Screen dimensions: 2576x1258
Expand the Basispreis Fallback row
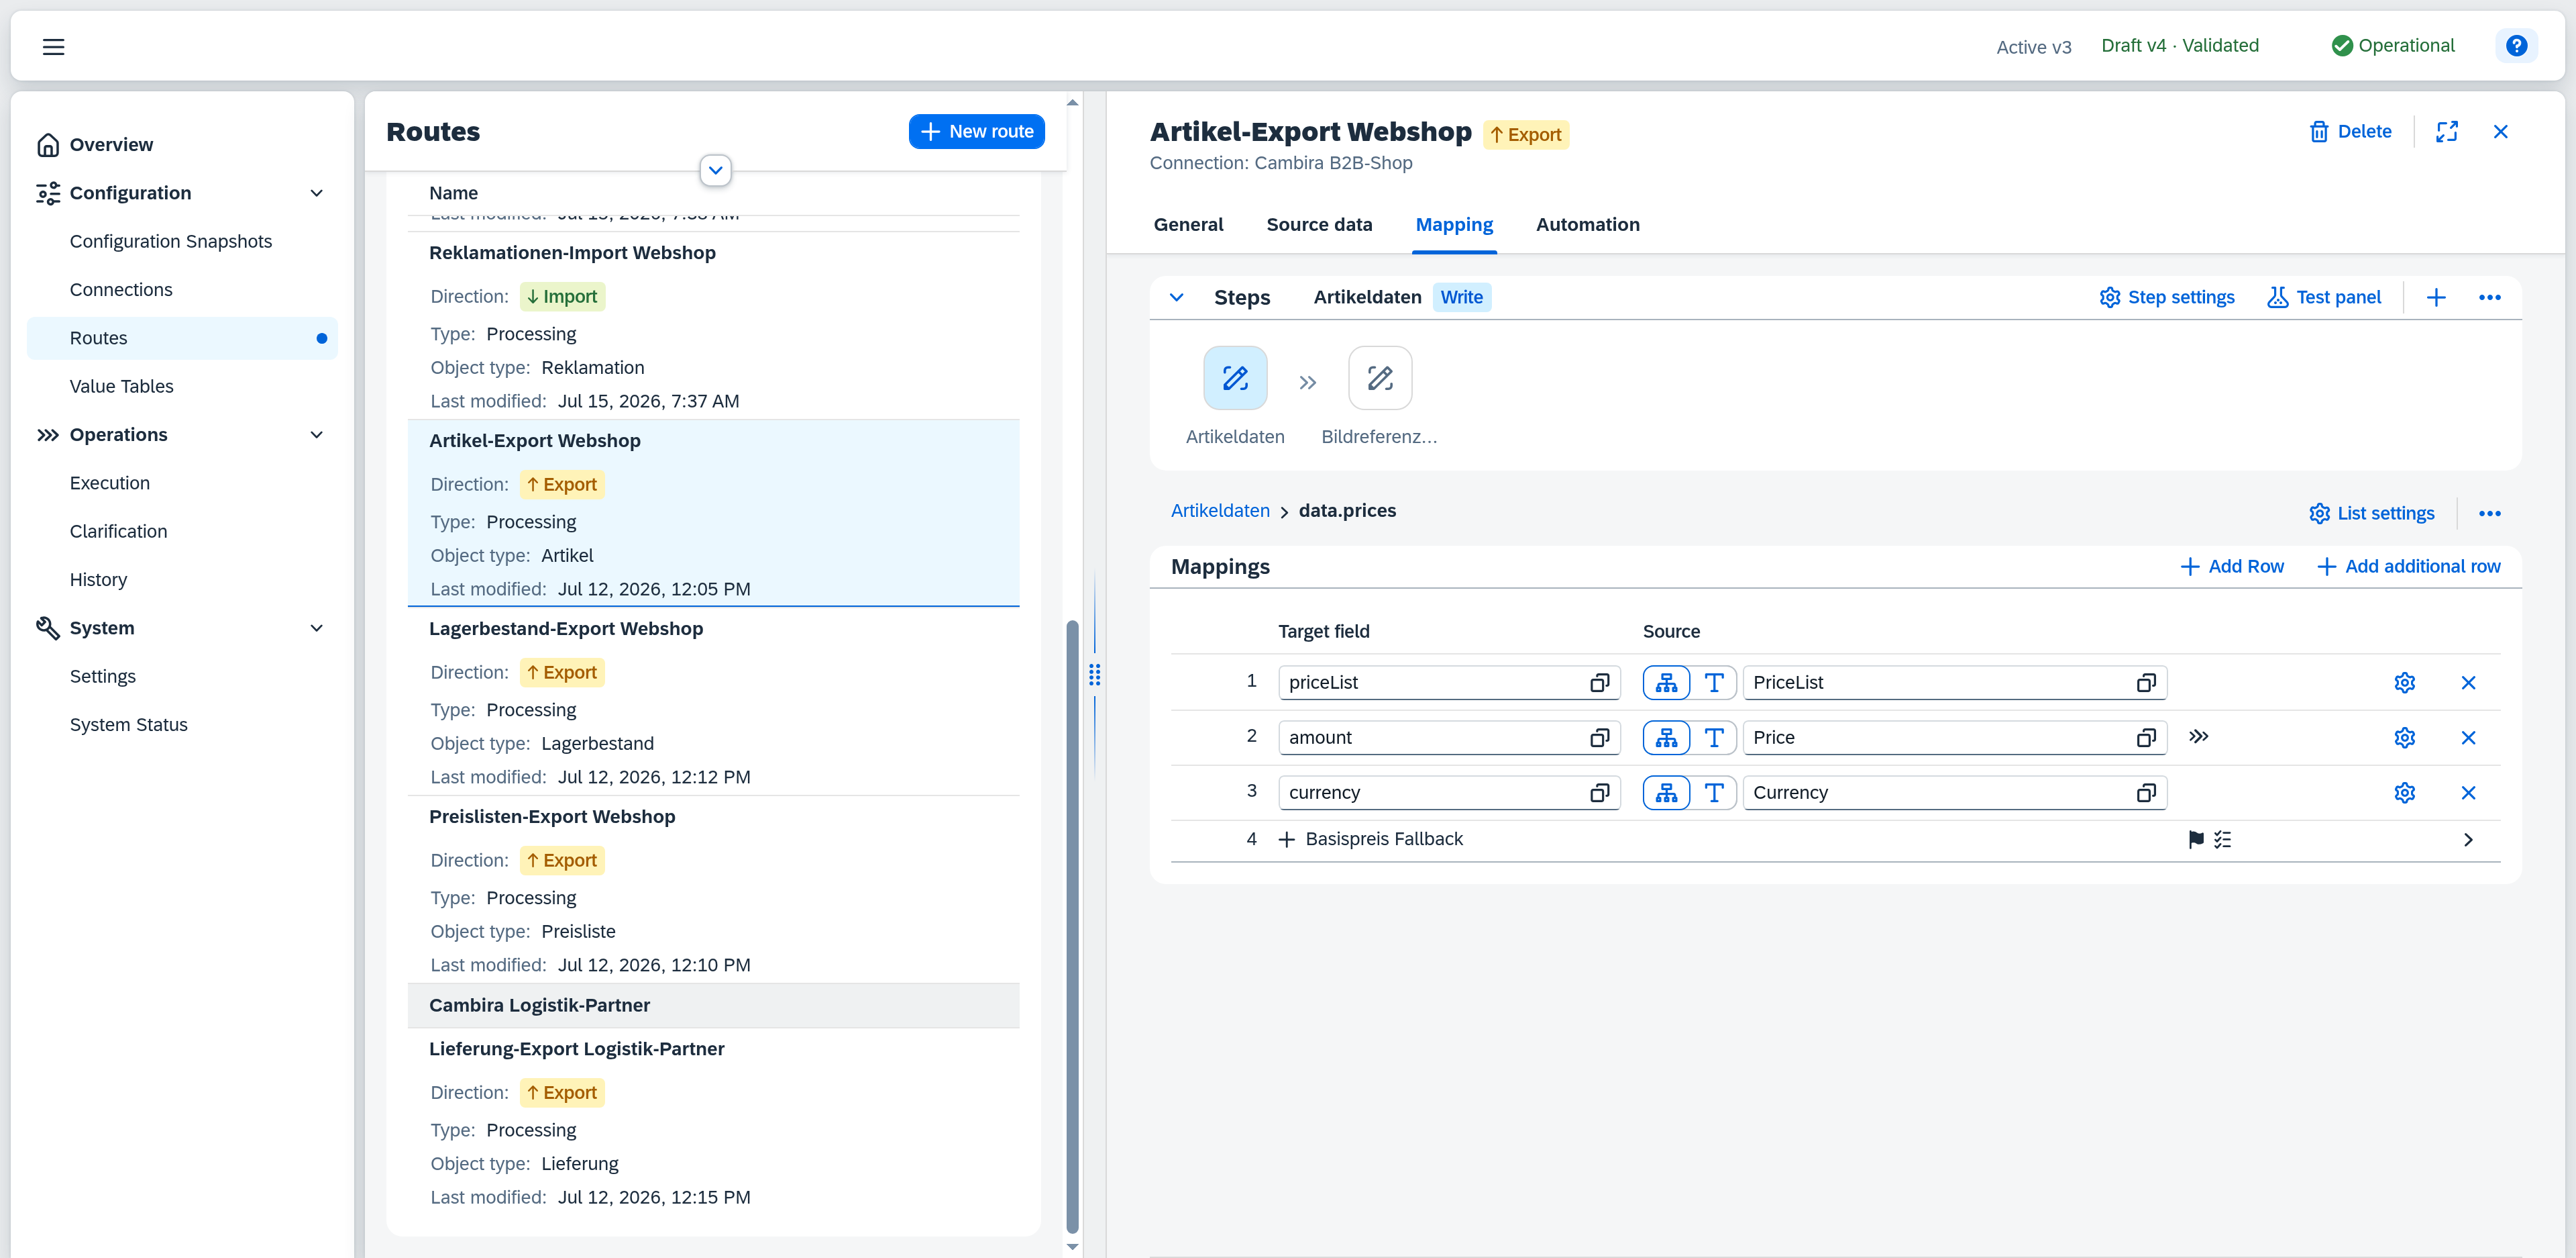tap(1286, 840)
